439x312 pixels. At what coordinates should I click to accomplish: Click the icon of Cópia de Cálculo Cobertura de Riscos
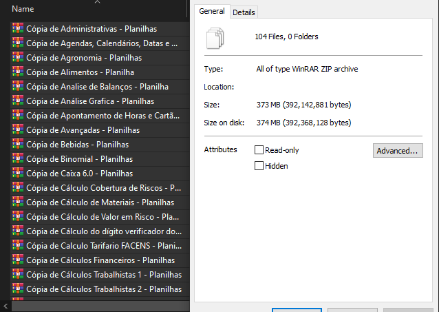click(x=18, y=187)
